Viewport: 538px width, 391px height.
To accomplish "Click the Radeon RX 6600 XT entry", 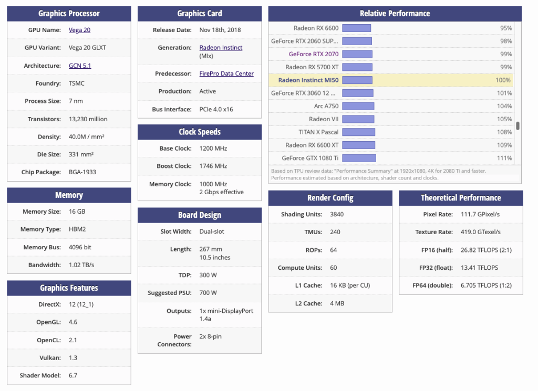I will coord(312,145).
